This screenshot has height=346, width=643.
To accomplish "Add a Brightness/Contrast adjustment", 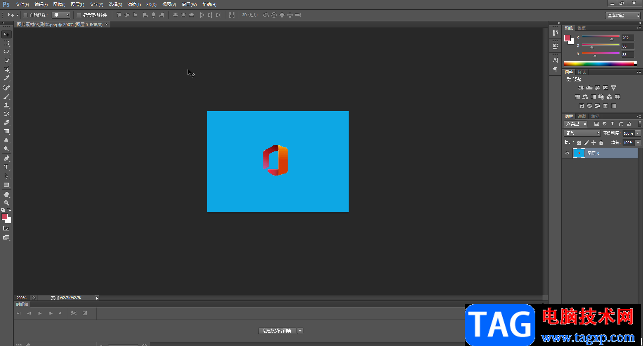I will (x=581, y=88).
